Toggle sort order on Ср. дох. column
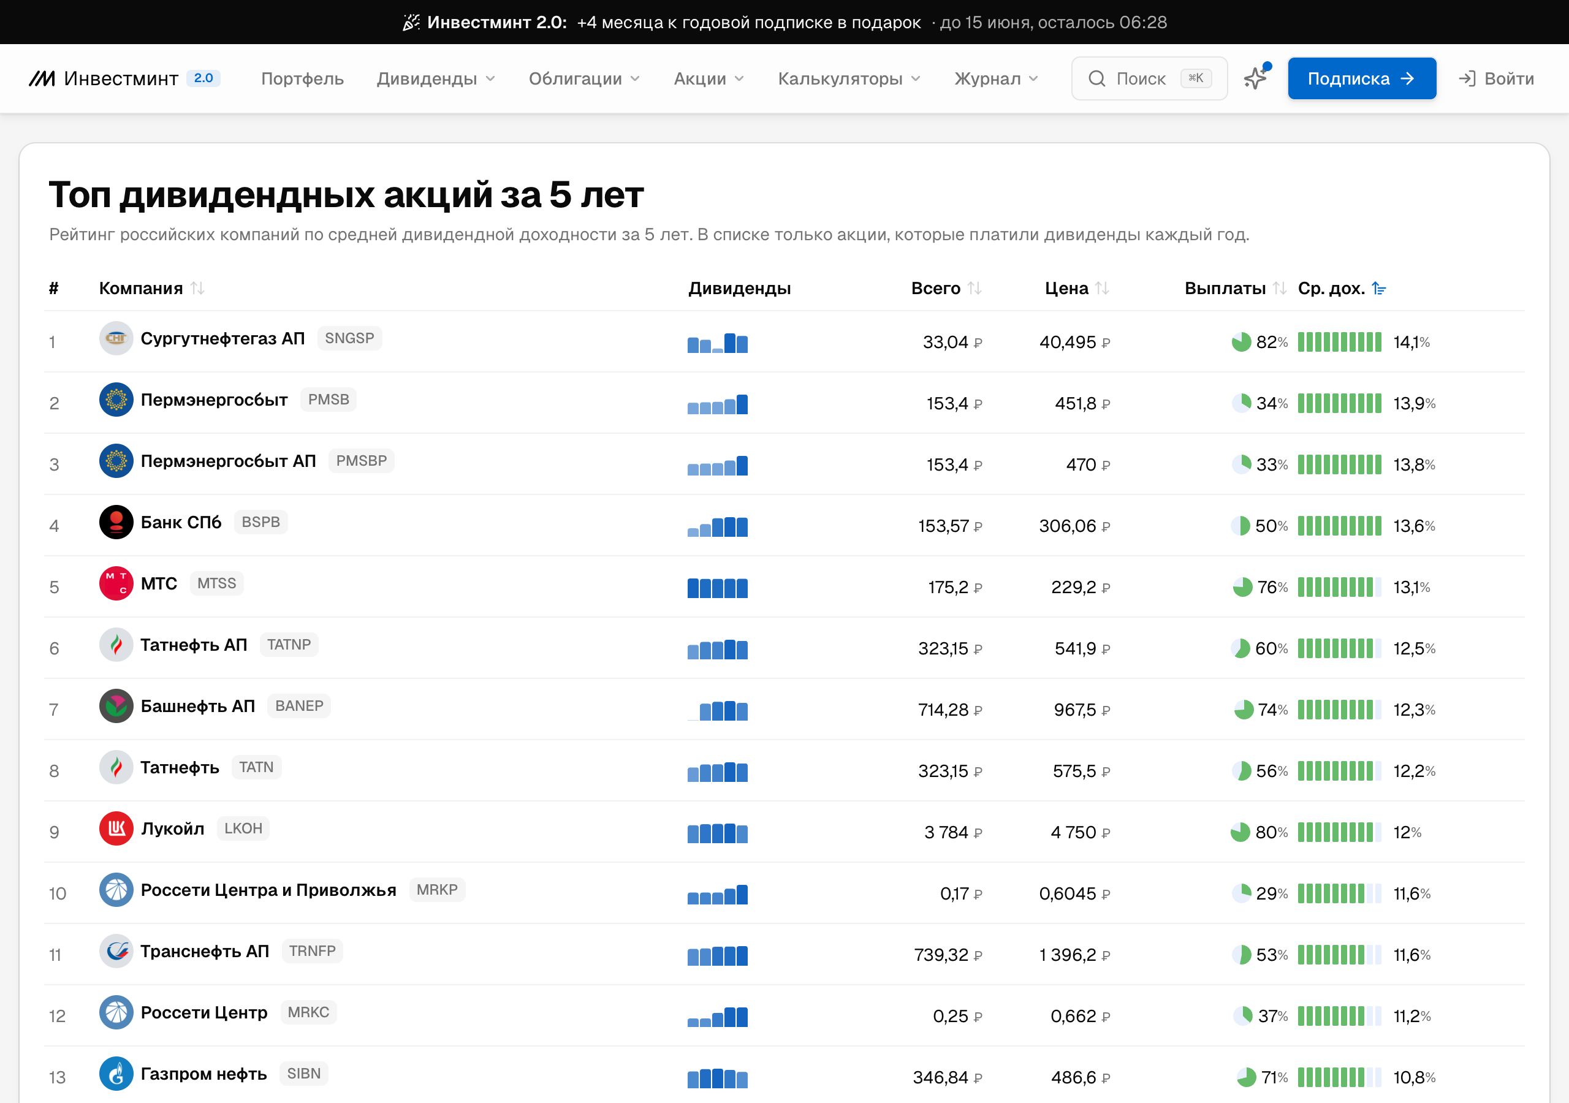This screenshot has height=1103, width=1569. pyautogui.click(x=1342, y=289)
